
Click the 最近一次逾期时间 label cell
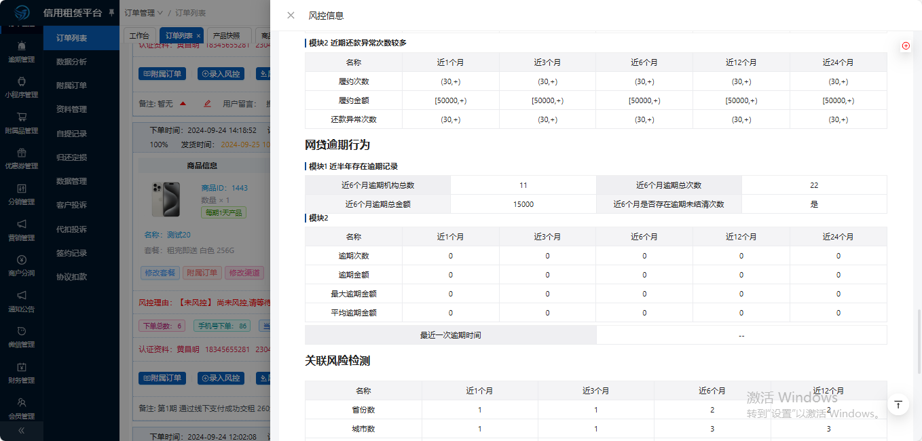click(x=451, y=335)
